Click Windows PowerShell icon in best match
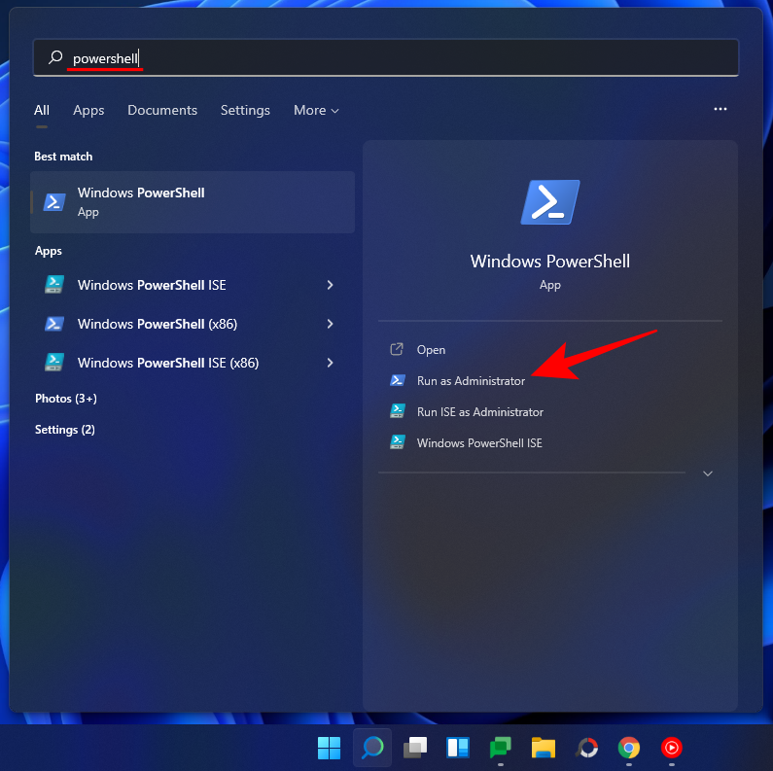 (54, 202)
